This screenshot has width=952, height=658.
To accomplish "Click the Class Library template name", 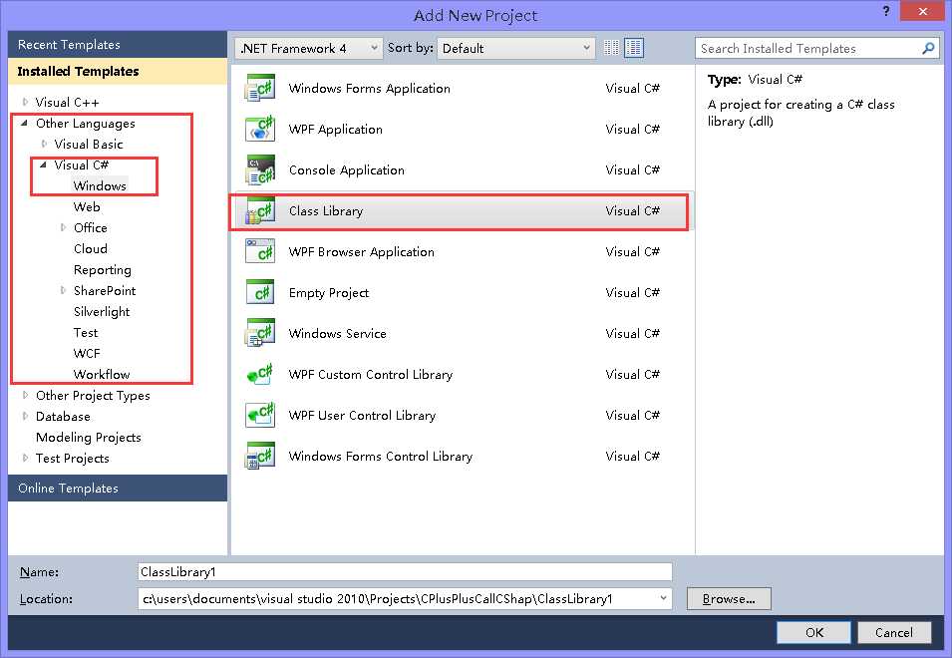I will 325,210.
